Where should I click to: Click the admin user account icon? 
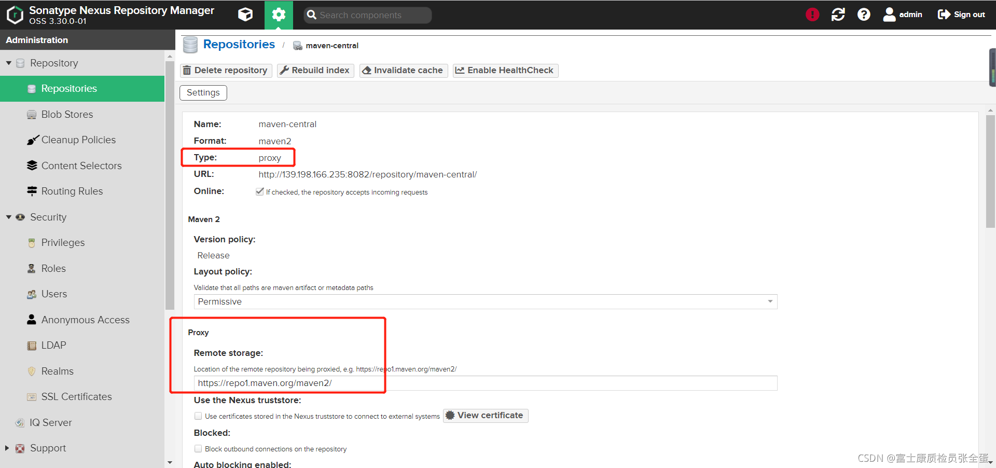point(889,15)
